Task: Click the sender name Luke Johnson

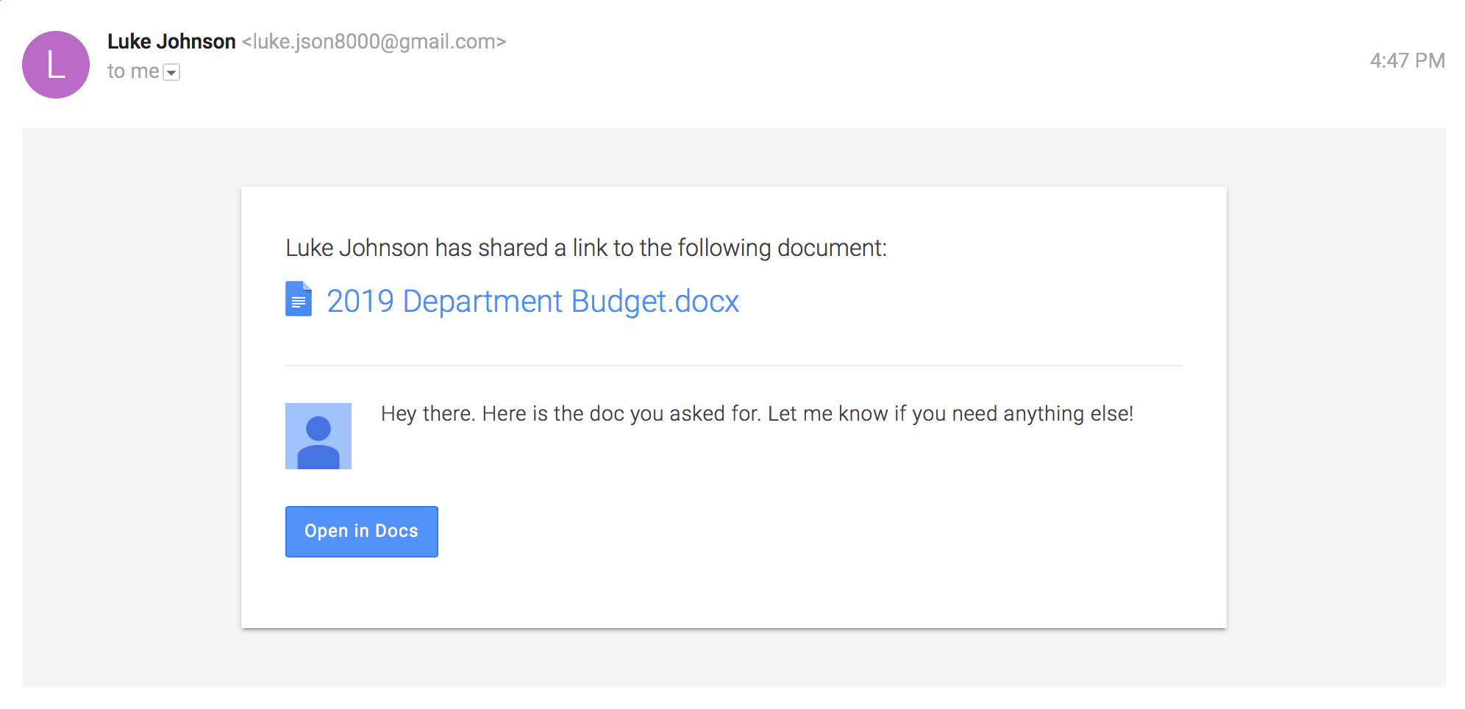Action: pos(171,41)
